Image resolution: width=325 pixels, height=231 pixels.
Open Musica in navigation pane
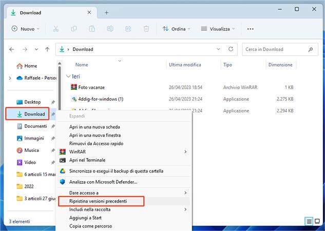pos(28,150)
